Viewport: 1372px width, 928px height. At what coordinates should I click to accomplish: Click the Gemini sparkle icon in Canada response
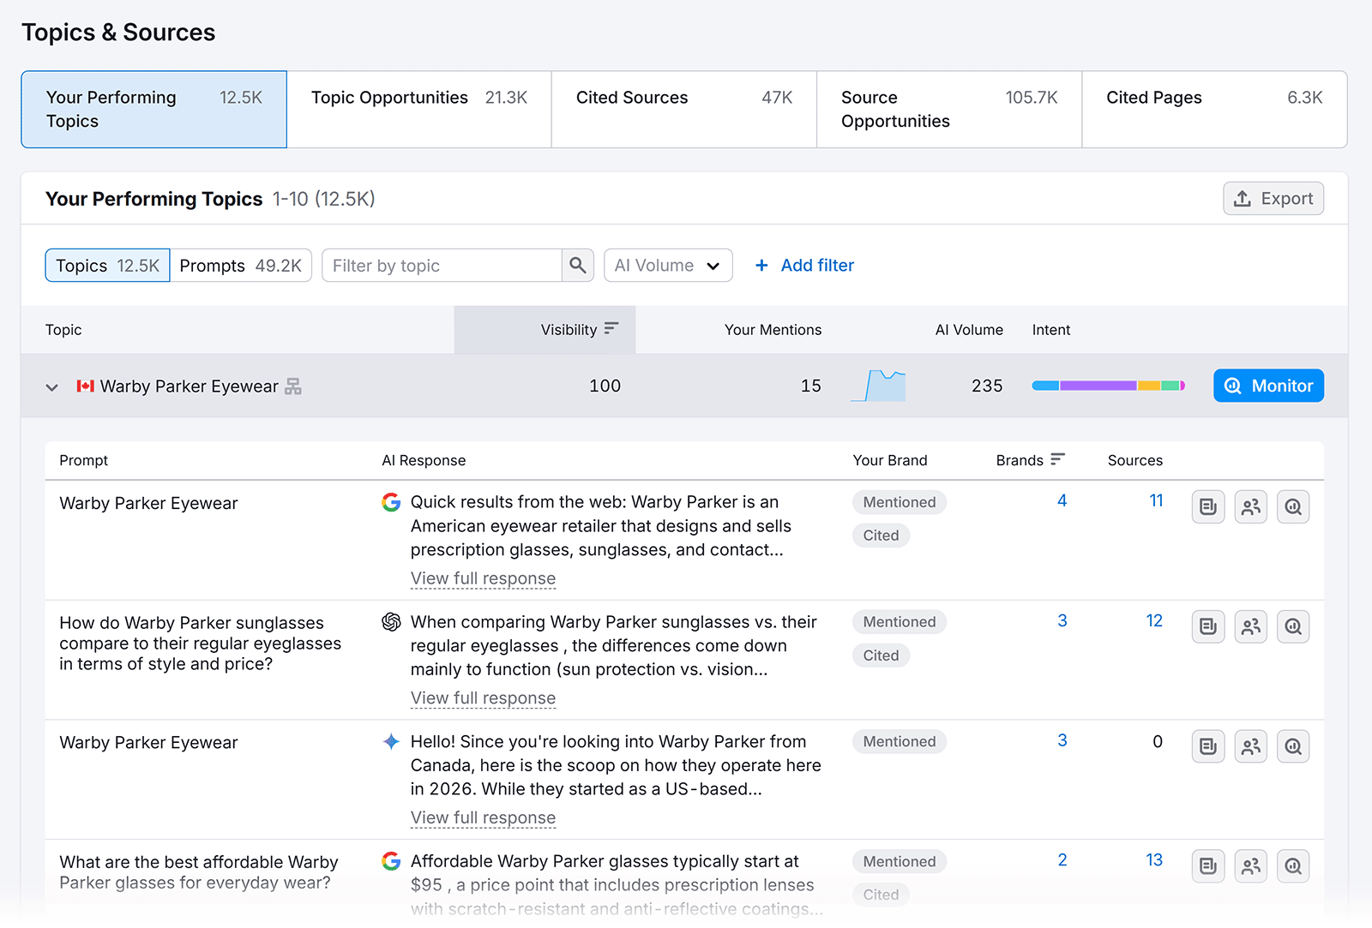(391, 742)
